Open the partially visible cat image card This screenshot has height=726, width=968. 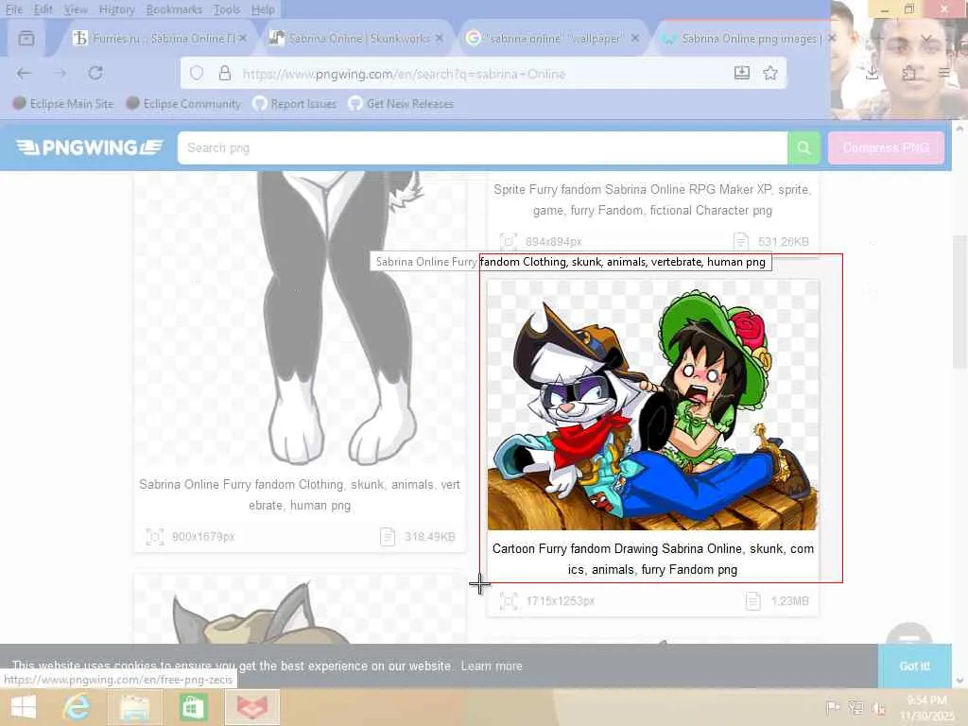pos(300,610)
